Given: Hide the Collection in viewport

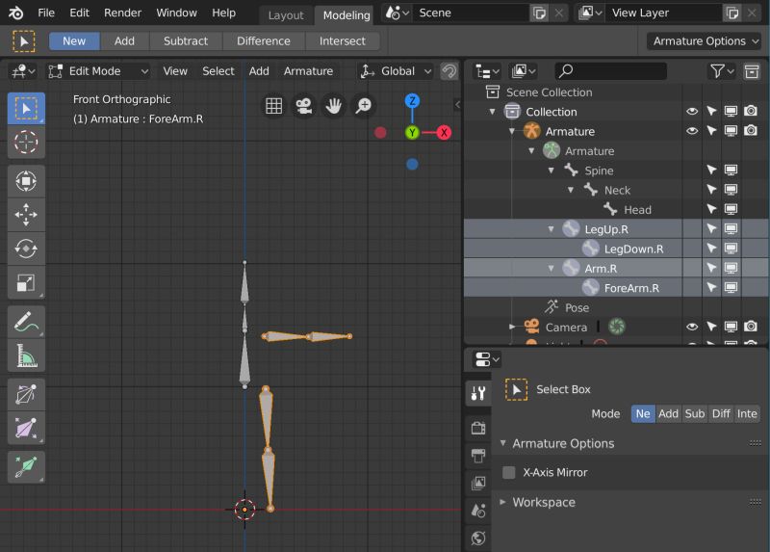Looking at the screenshot, I should [x=692, y=112].
